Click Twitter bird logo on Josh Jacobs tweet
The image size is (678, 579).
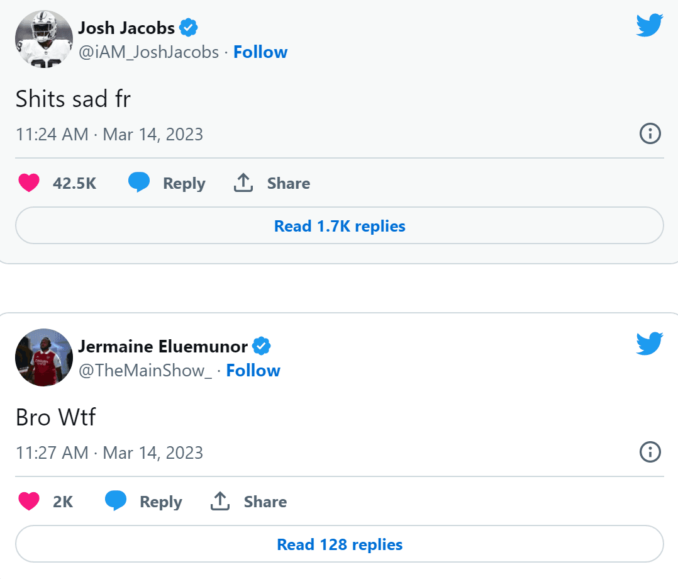click(x=650, y=26)
